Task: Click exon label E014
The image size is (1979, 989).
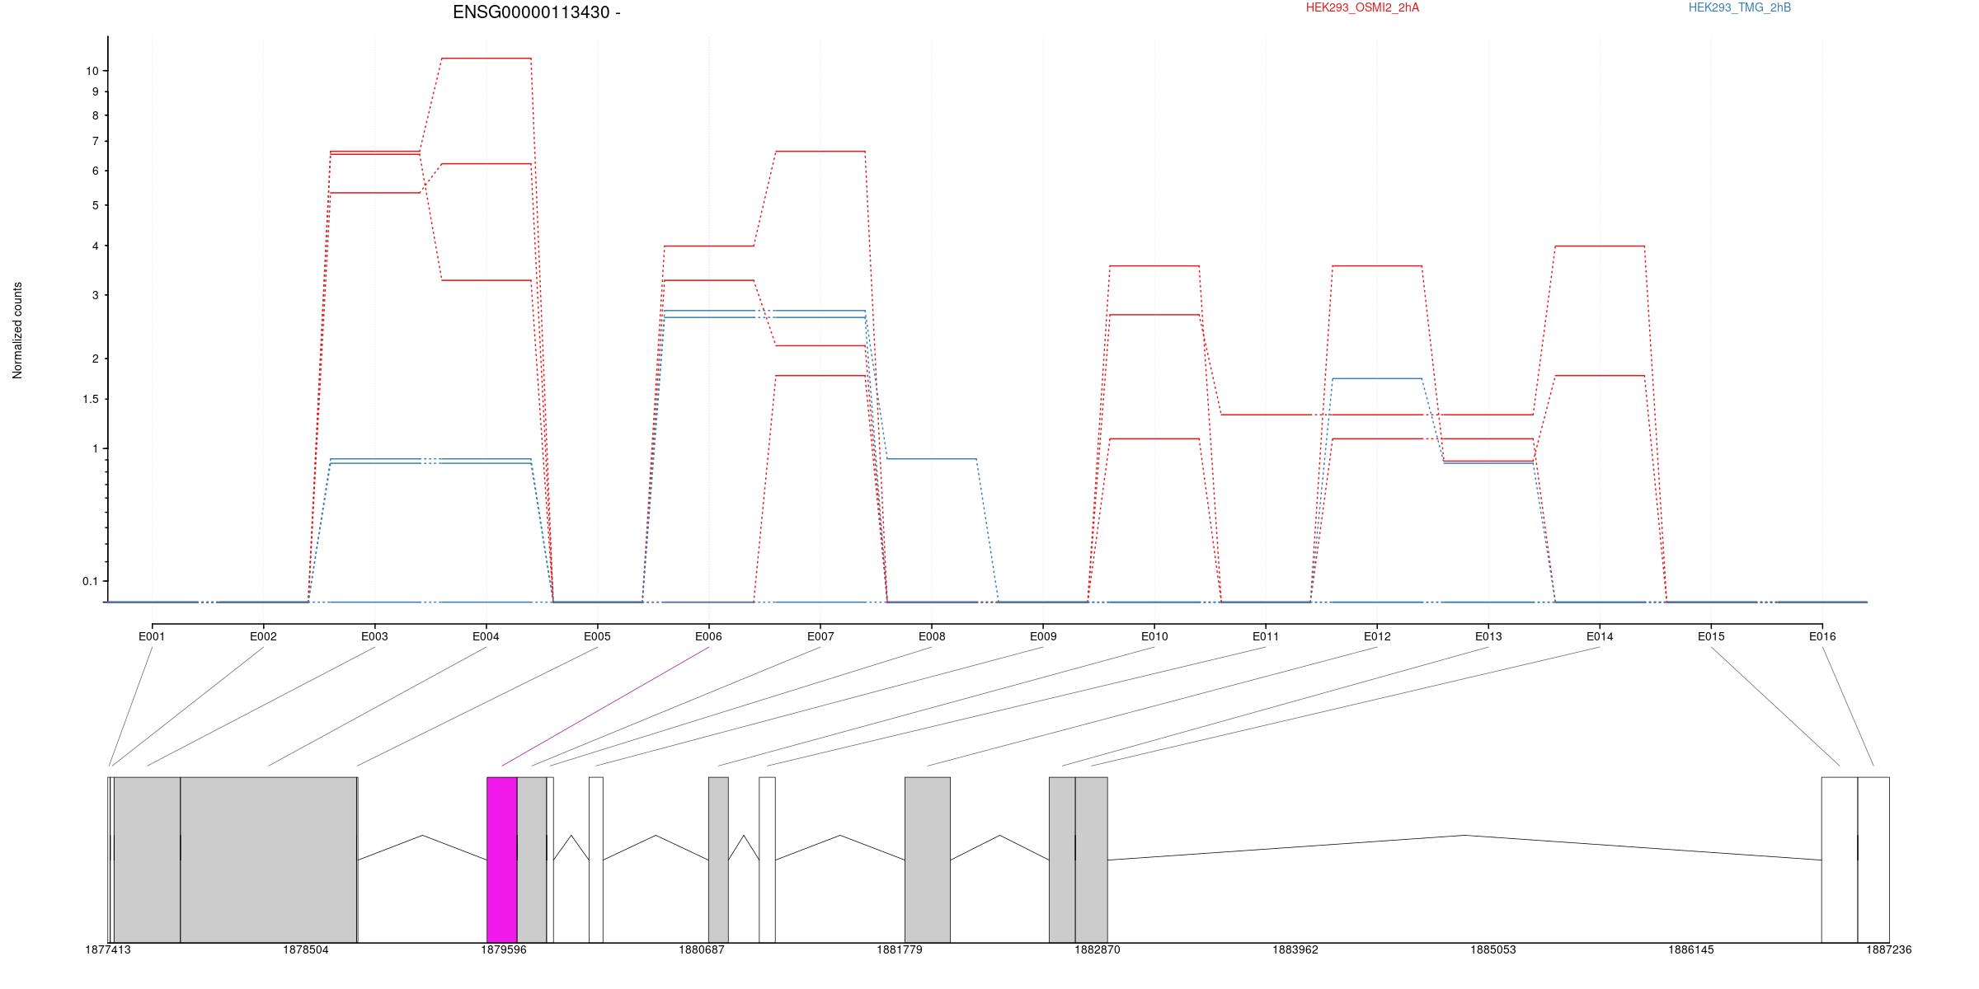Action: click(1600, 636)
